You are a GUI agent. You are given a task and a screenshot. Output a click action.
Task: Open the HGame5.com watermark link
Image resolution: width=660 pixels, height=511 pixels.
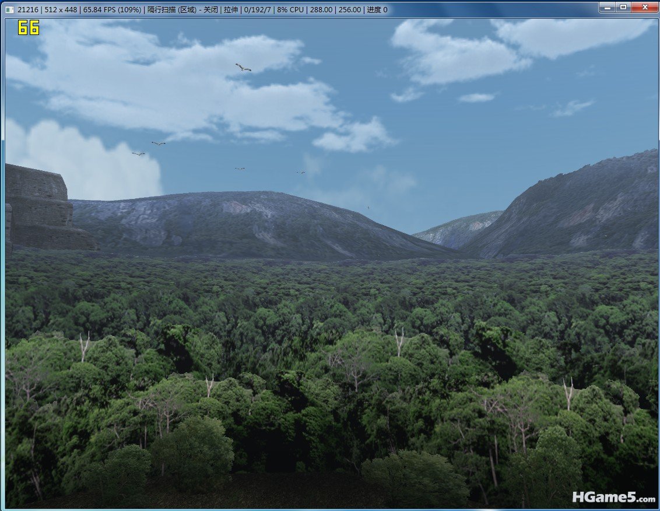point(613,498)
